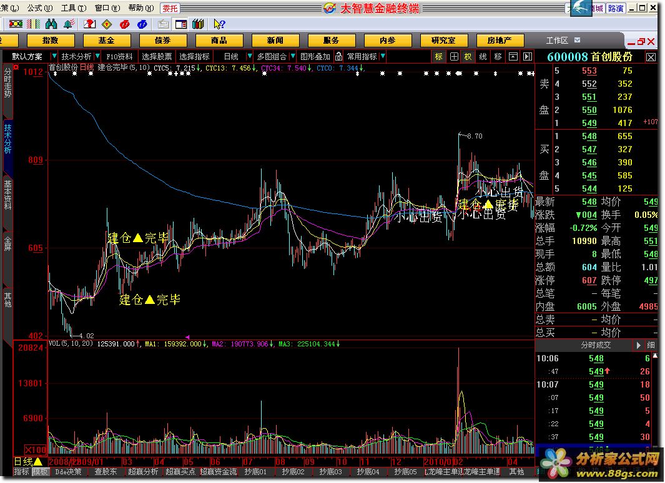Viewport: 665px width, 483px height.
Task: Click the red minimize icon of inner window
Action: [631, 42]
